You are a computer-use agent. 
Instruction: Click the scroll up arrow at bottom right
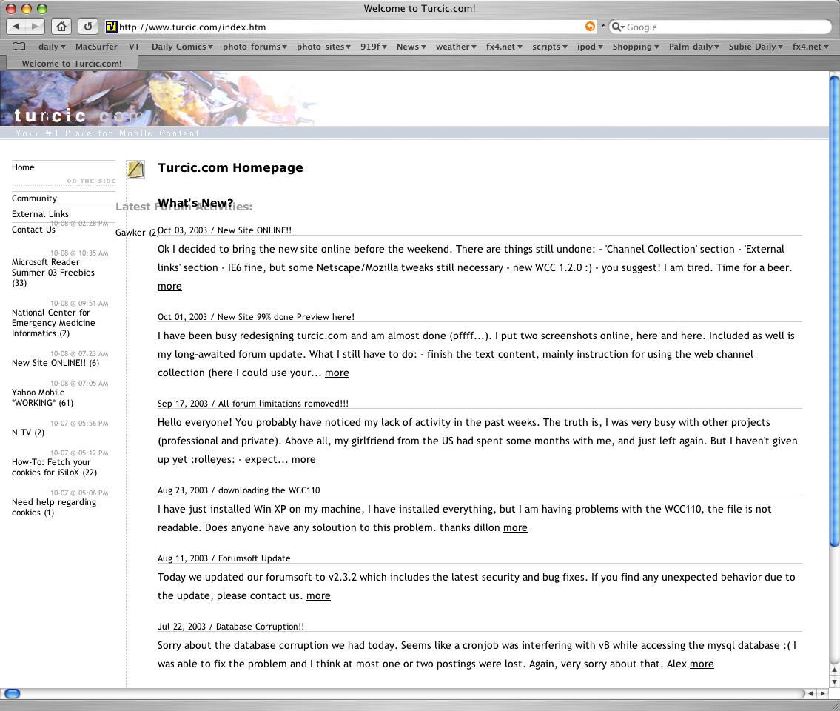pos(834,670)
